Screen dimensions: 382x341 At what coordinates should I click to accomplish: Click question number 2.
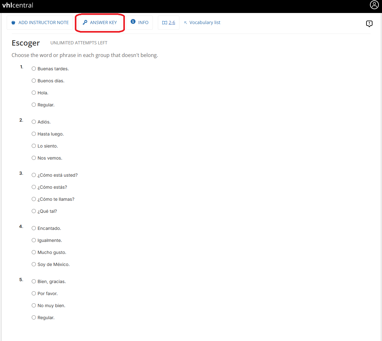(x=21, y=120)
